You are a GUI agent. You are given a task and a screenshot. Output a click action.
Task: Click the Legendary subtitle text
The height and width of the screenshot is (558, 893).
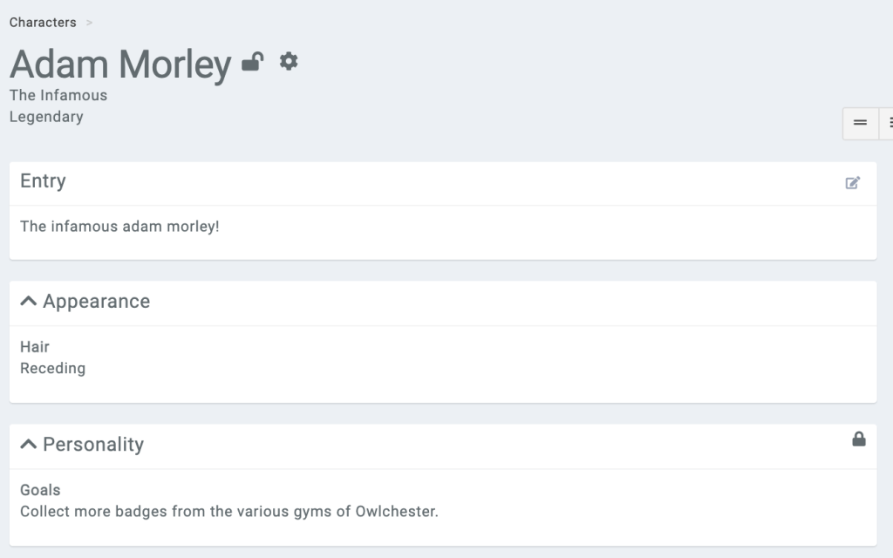(46, 116)
